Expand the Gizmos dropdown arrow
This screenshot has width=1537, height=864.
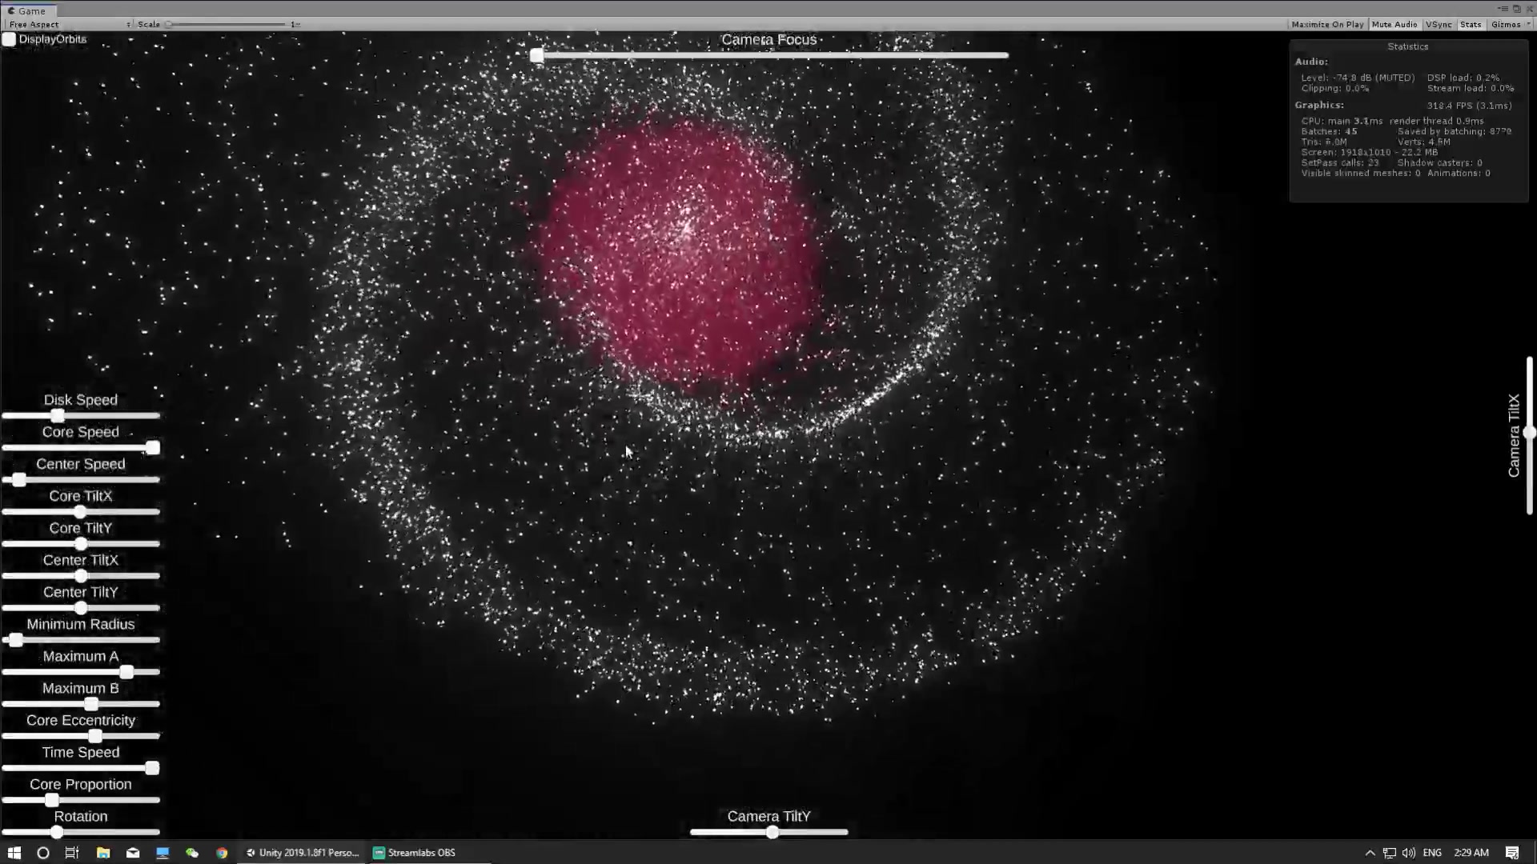click(x=1528, y=25)
